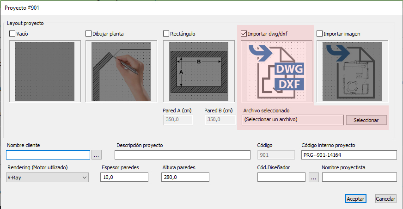Screen dimensions: 403x209
Task: Click the disabled Código field 901
Action: [276, 155]
